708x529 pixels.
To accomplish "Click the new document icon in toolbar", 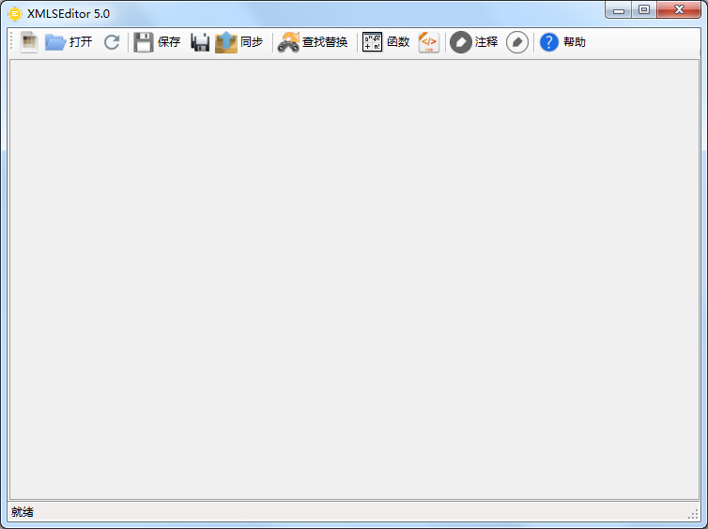I will [29, 42].
